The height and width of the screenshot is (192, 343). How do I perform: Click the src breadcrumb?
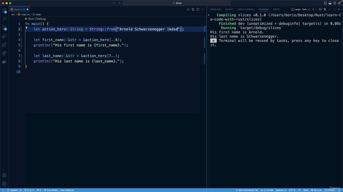[13, 14]
